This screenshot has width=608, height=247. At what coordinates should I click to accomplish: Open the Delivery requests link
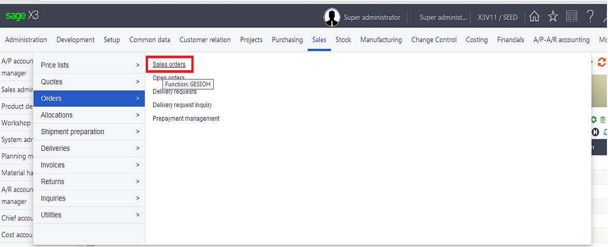coord(174,92)
